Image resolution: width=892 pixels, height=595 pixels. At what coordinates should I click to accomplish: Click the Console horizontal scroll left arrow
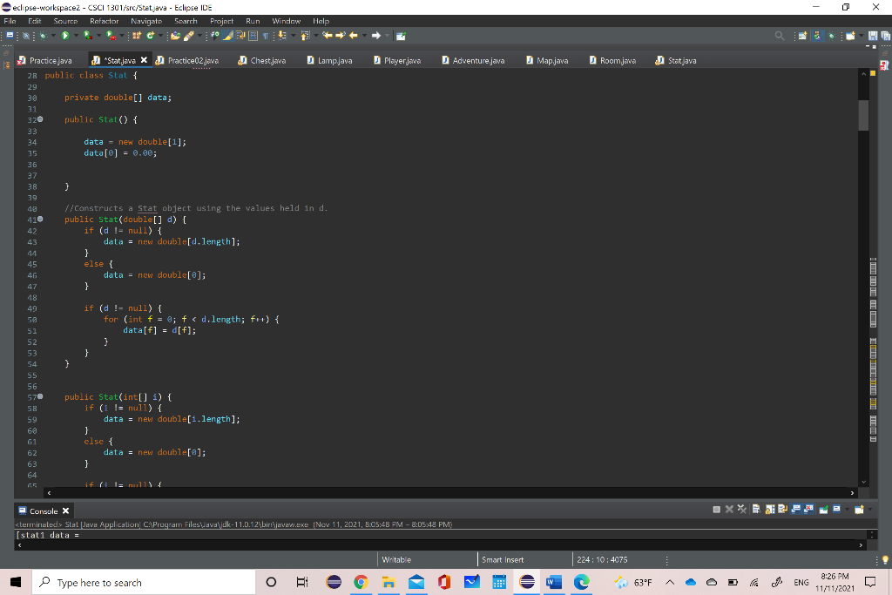(x=20, y=545)
